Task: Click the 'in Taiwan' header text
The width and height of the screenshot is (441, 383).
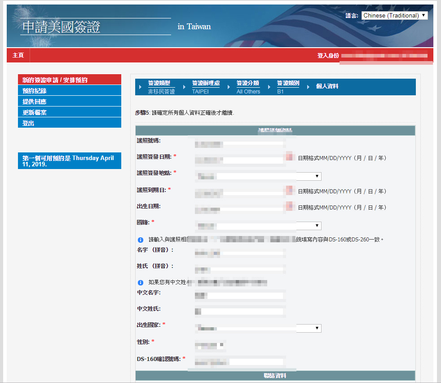Action: pos(194,27)
